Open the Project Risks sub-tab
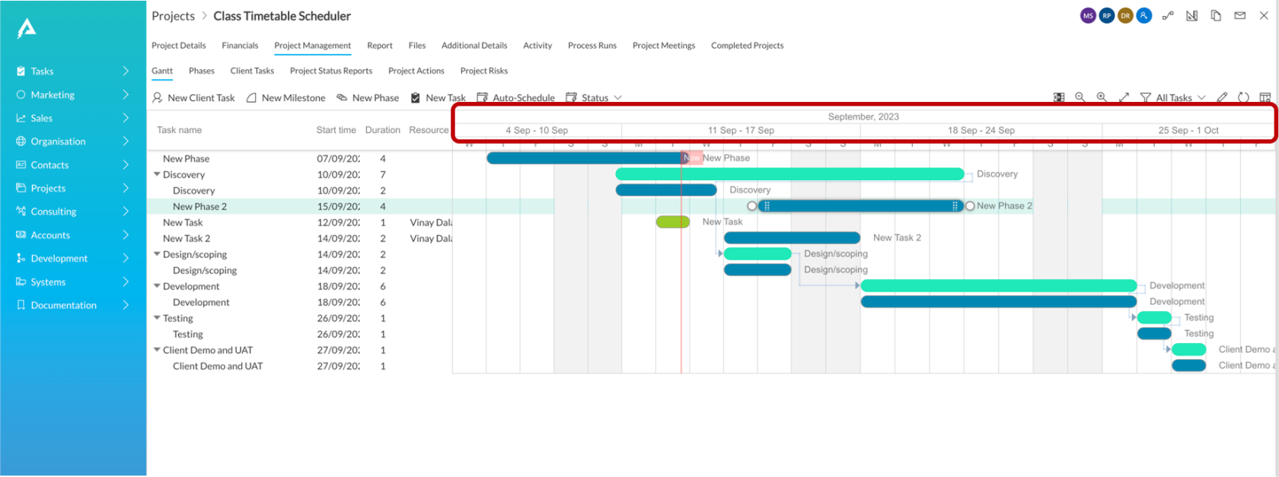1279x477 pixels. (483, 71)
